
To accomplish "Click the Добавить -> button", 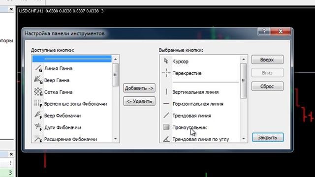I will (x=139, y=88).
